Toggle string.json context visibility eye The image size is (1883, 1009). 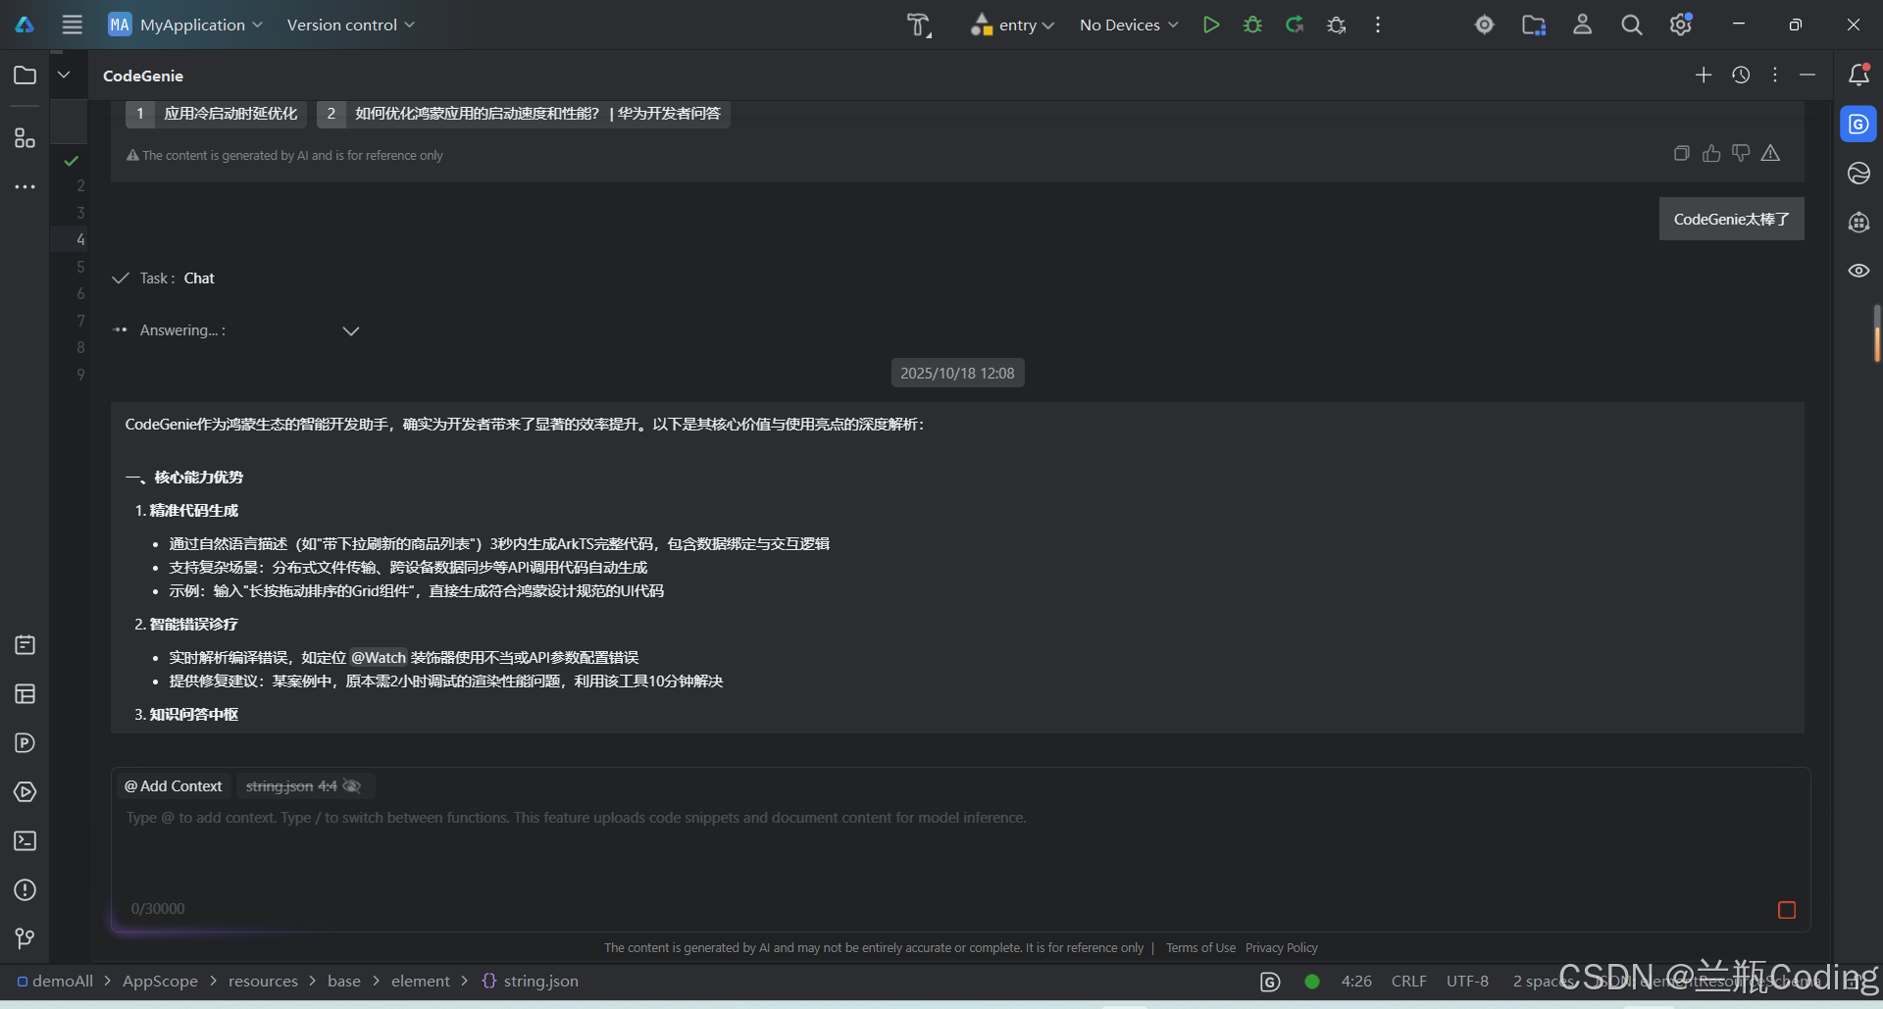(x=352, y=786)
